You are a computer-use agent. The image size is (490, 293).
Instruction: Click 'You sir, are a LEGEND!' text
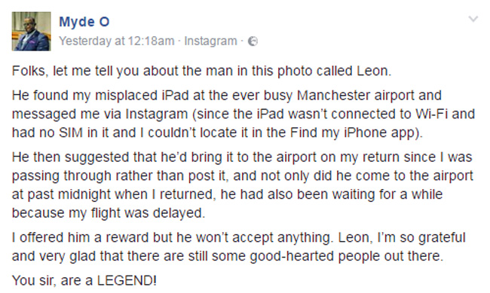pyautogui.click(x=84, y=280)
